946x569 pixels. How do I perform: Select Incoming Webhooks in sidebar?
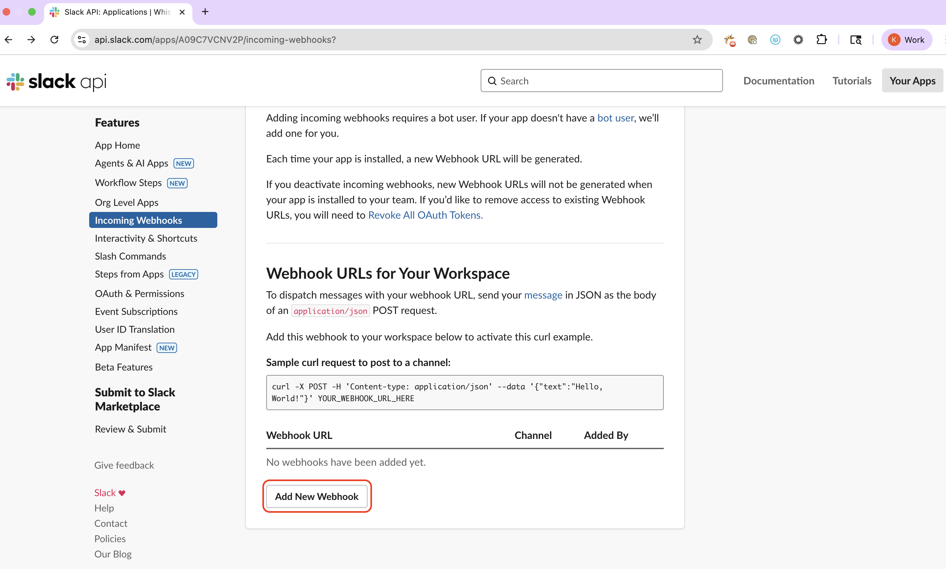click(x=153, y=220)
